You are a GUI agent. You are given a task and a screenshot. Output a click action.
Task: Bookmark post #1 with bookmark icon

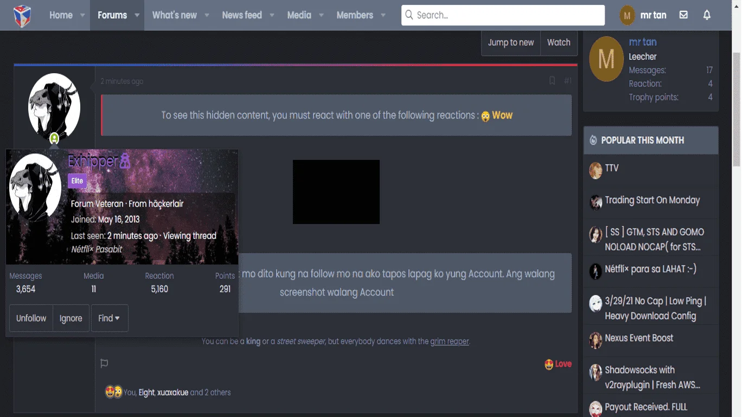(x=552, y=81)
